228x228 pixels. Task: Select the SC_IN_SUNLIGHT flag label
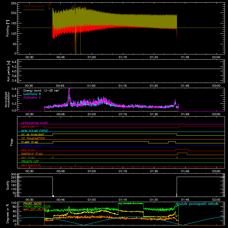click(33, 135)
